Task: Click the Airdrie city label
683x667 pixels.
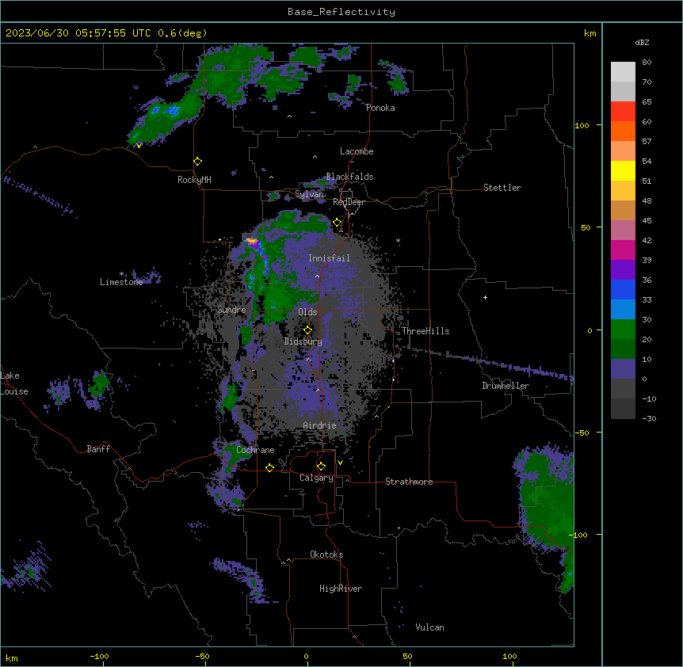Action: point(319,425)
